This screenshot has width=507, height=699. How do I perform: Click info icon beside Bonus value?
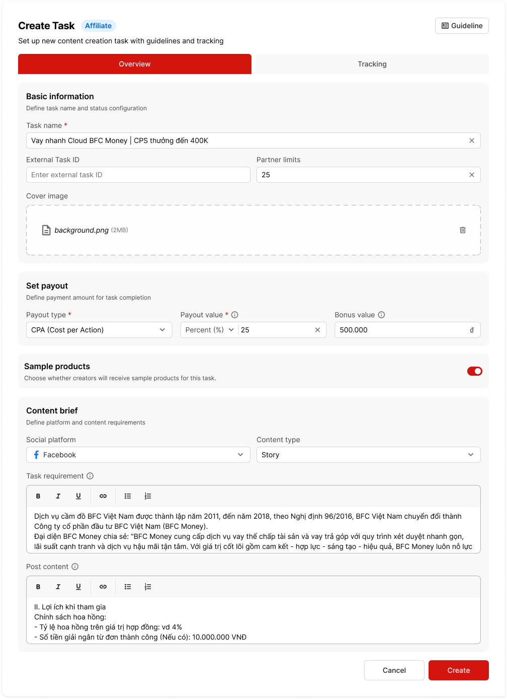[381, 315]
